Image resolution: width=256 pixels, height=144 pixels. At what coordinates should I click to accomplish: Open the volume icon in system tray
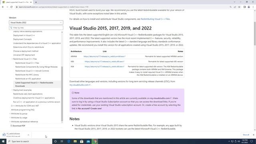pos(239,141)
